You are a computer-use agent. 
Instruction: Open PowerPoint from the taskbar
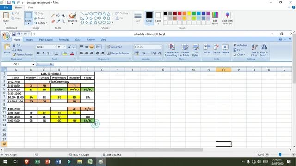(x=48, y=162)
